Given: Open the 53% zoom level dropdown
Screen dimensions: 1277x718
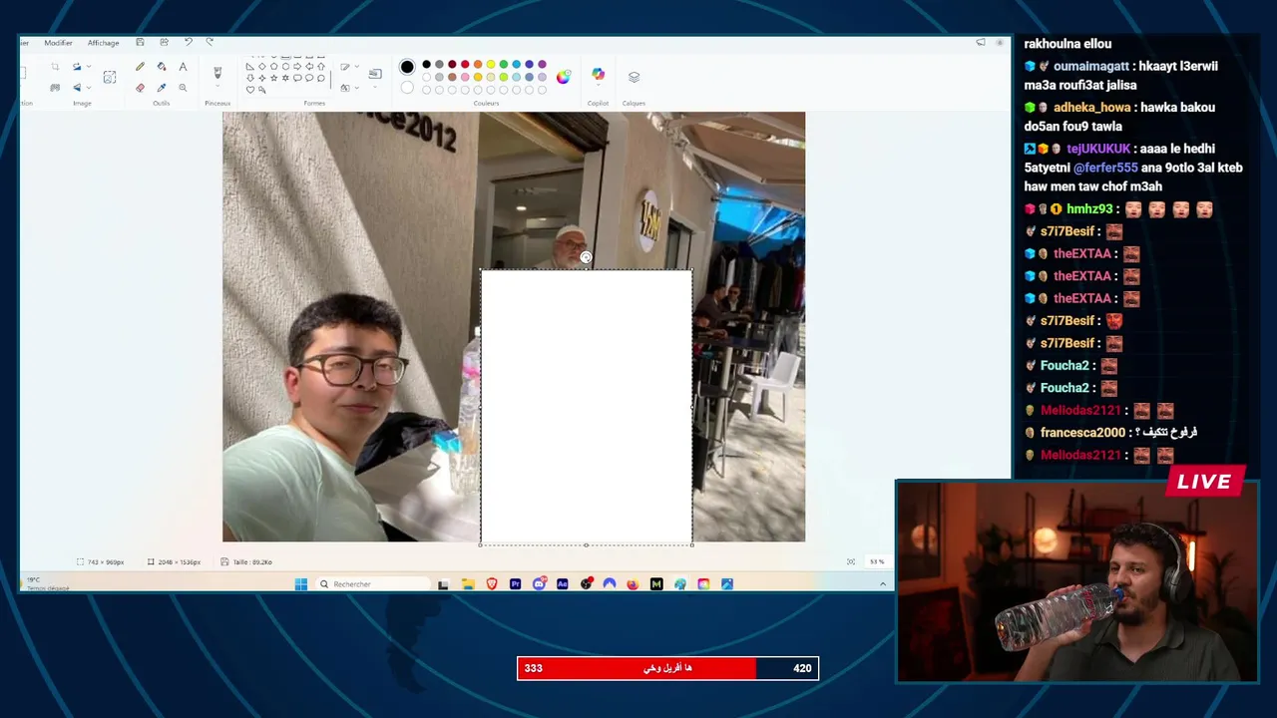Looking at the screenshot, I should point(877,561).
